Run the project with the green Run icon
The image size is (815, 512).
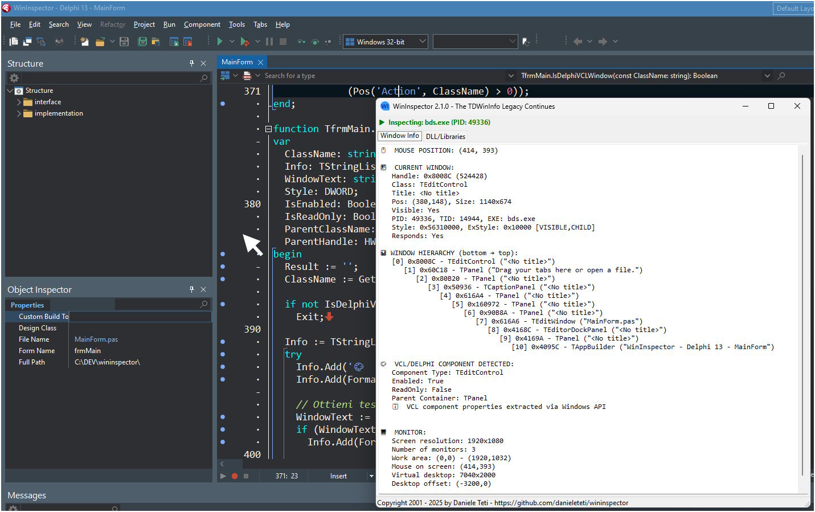click(219, 41)
